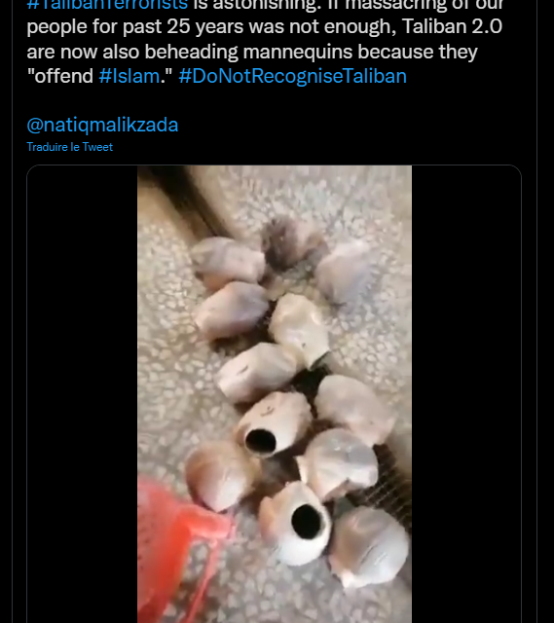554x623 pixels.
Task: Click the top-left mannequin head in the pile
Action: 227,262
